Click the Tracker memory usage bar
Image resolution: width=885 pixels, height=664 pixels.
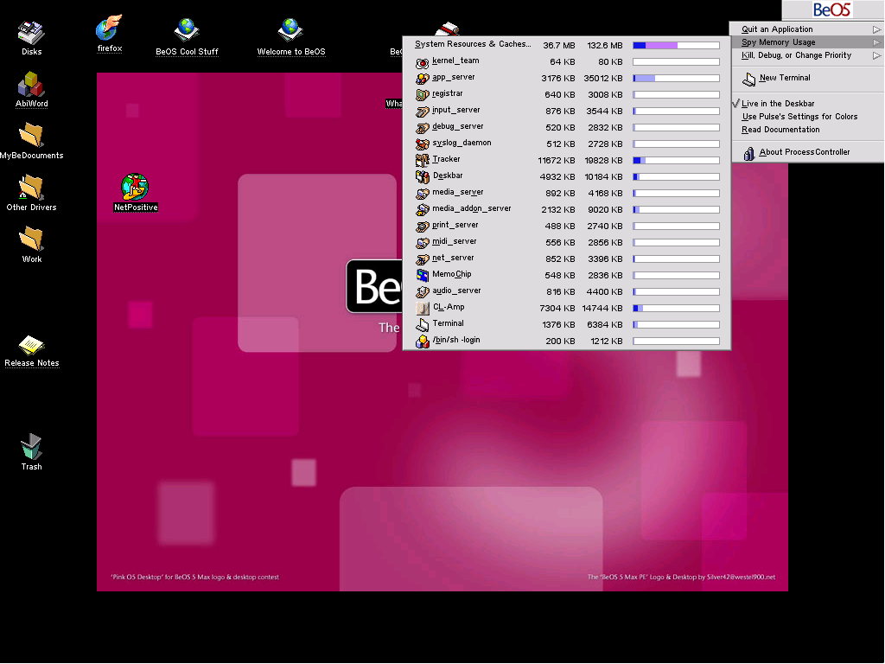tap(676, 161)
